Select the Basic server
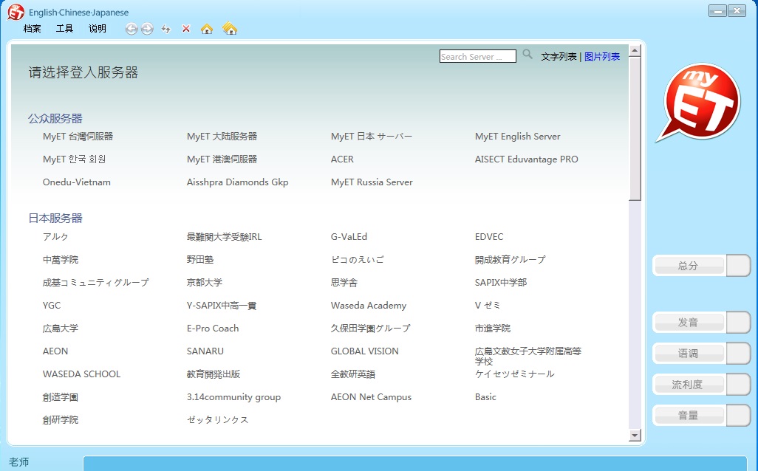The image size is (758, 471). (x=485, y=397)
